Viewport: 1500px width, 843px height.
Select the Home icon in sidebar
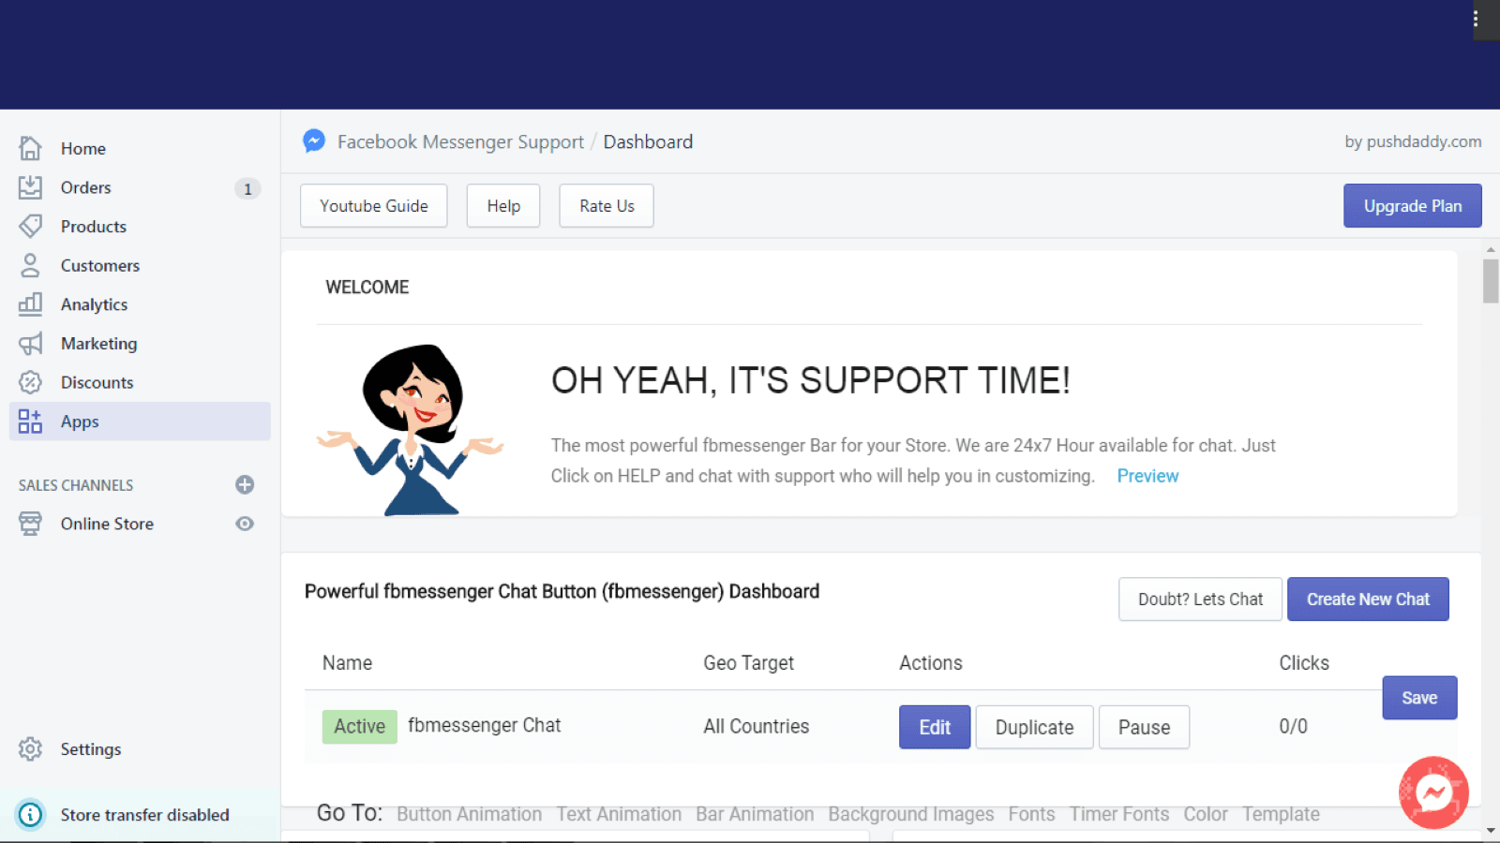pos(29,147)
